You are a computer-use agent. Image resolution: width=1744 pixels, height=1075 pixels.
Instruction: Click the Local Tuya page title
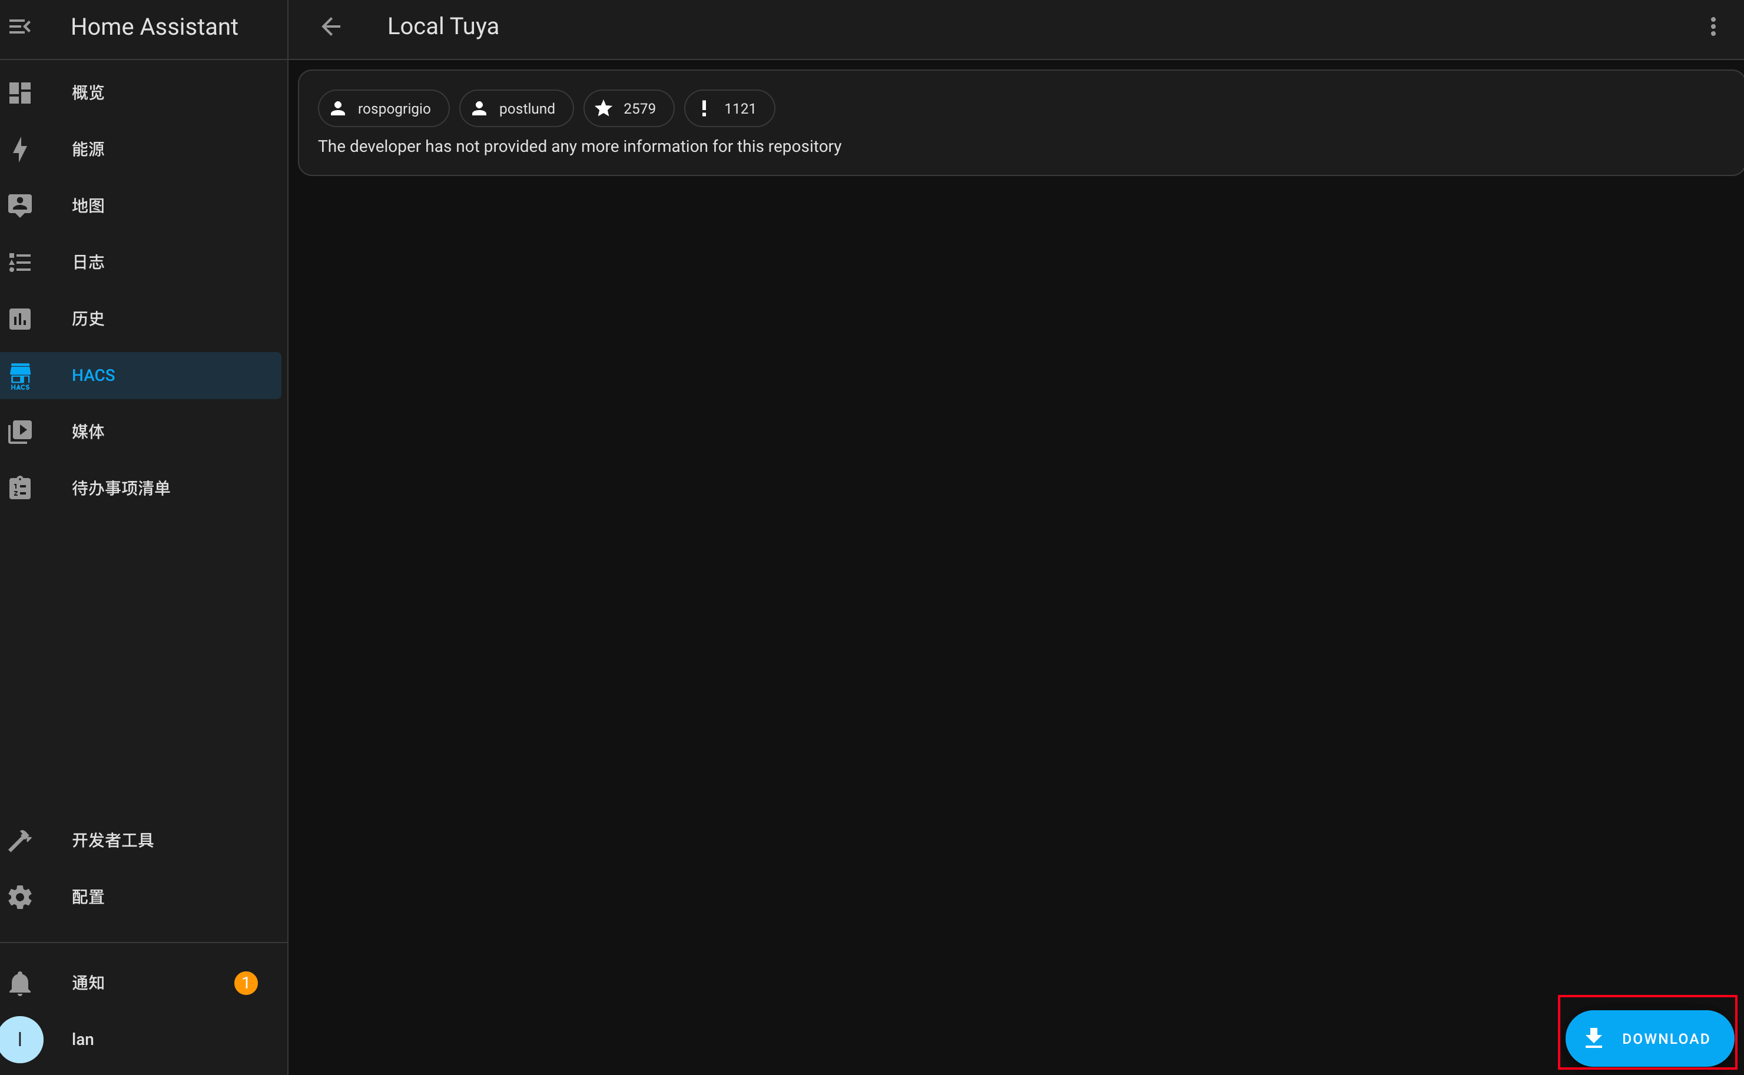tap(443, 26)
